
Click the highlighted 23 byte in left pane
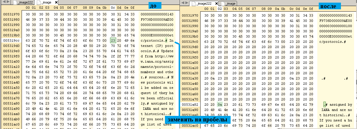[113, 40]
